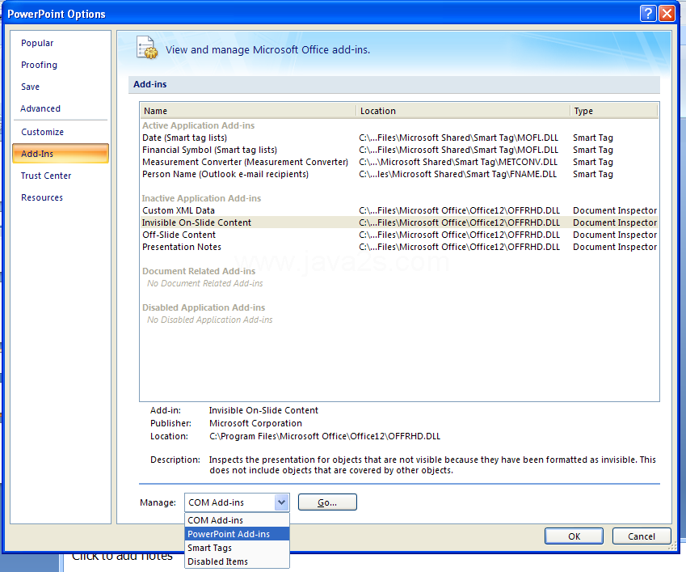The height and width of the screenshot is (572, 686).
Task: Click the METCONV.DLL location cell
Action: click(x=458, y=162)
